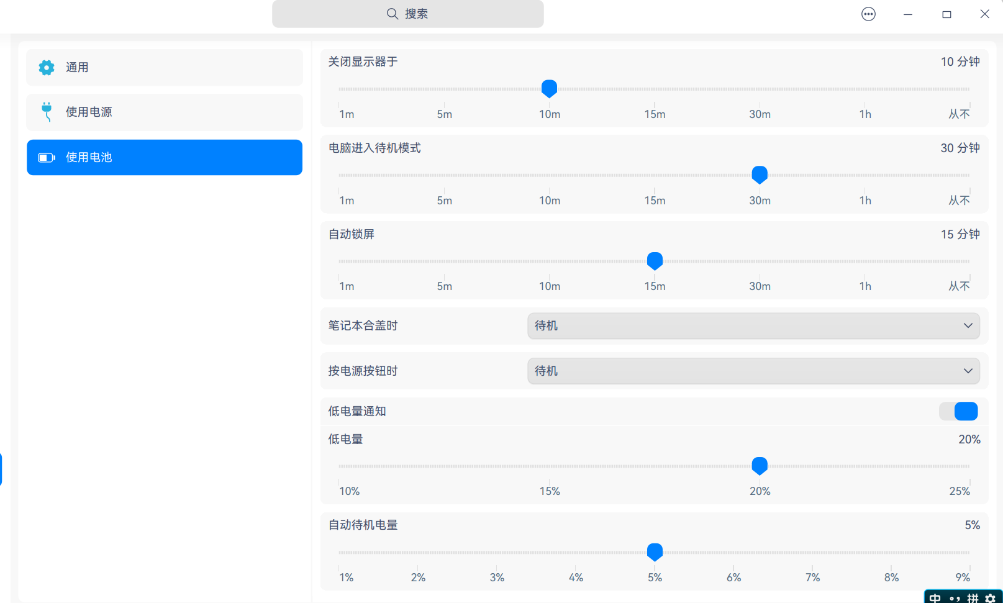
Task: Expand the 按电源按钮时 dropdown
Action: coord(753,371)
